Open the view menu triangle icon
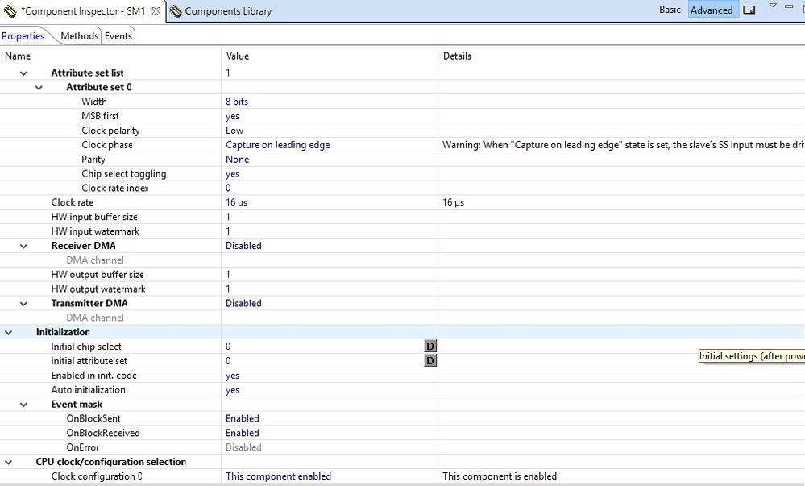The height and width of the screenshot is (486, 805). click(773, 6)
